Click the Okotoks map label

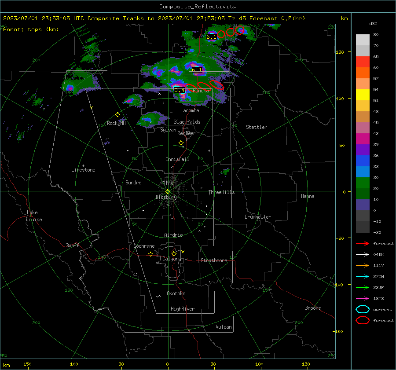coord(176,293)
